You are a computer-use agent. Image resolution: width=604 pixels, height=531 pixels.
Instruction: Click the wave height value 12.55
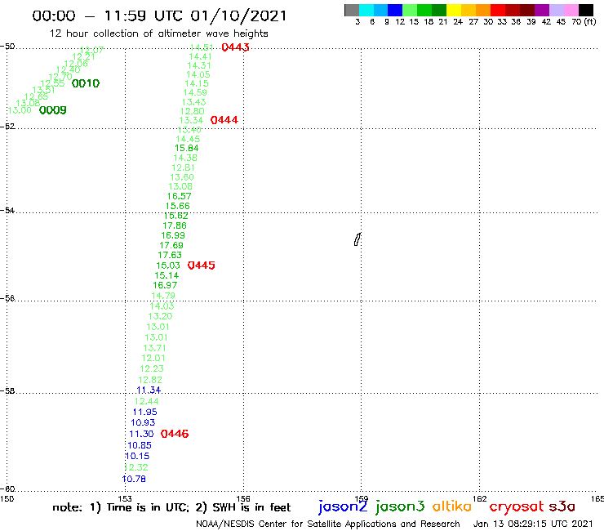click(x=52, y=83)
